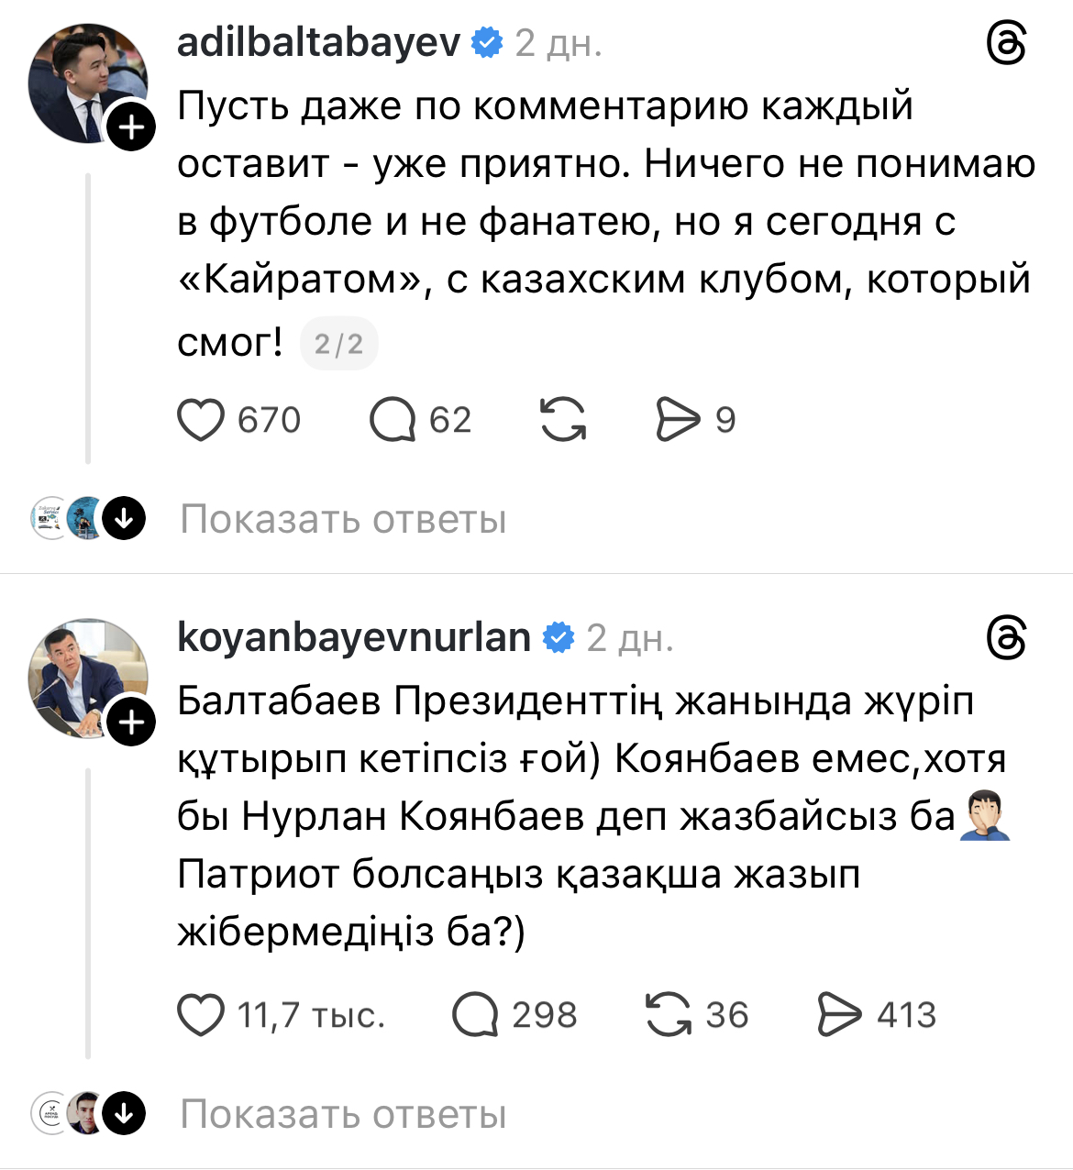1073x1170 pixels.
Task: Like koyanbayevnurlan's post with heart icon
Action: point(201,1015)
